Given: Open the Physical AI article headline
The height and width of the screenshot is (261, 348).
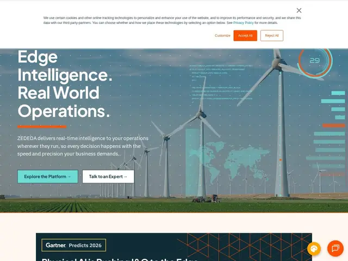Looking at the screenshot, I should click(x=120, y=259).
